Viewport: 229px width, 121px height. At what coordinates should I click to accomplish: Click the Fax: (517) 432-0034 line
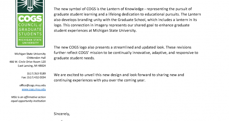[34, 77]
